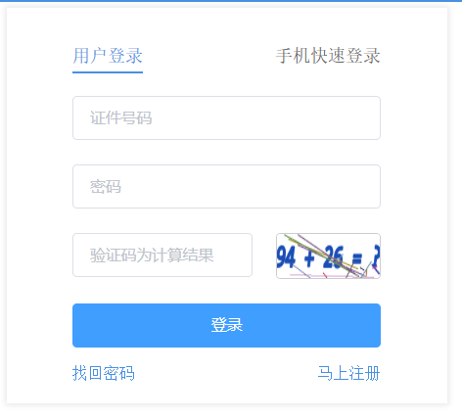Screen dimensions: 462x418
Task: Focus the 证件号码 input field
Action: click(226, 117)
